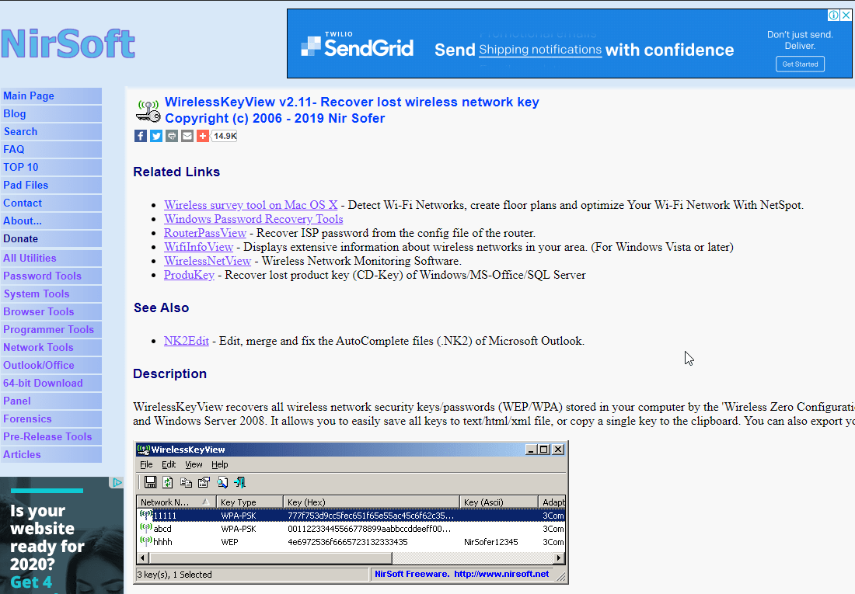Click the 14.9K share counter
The image size is (855, 594).
point(225,136)
